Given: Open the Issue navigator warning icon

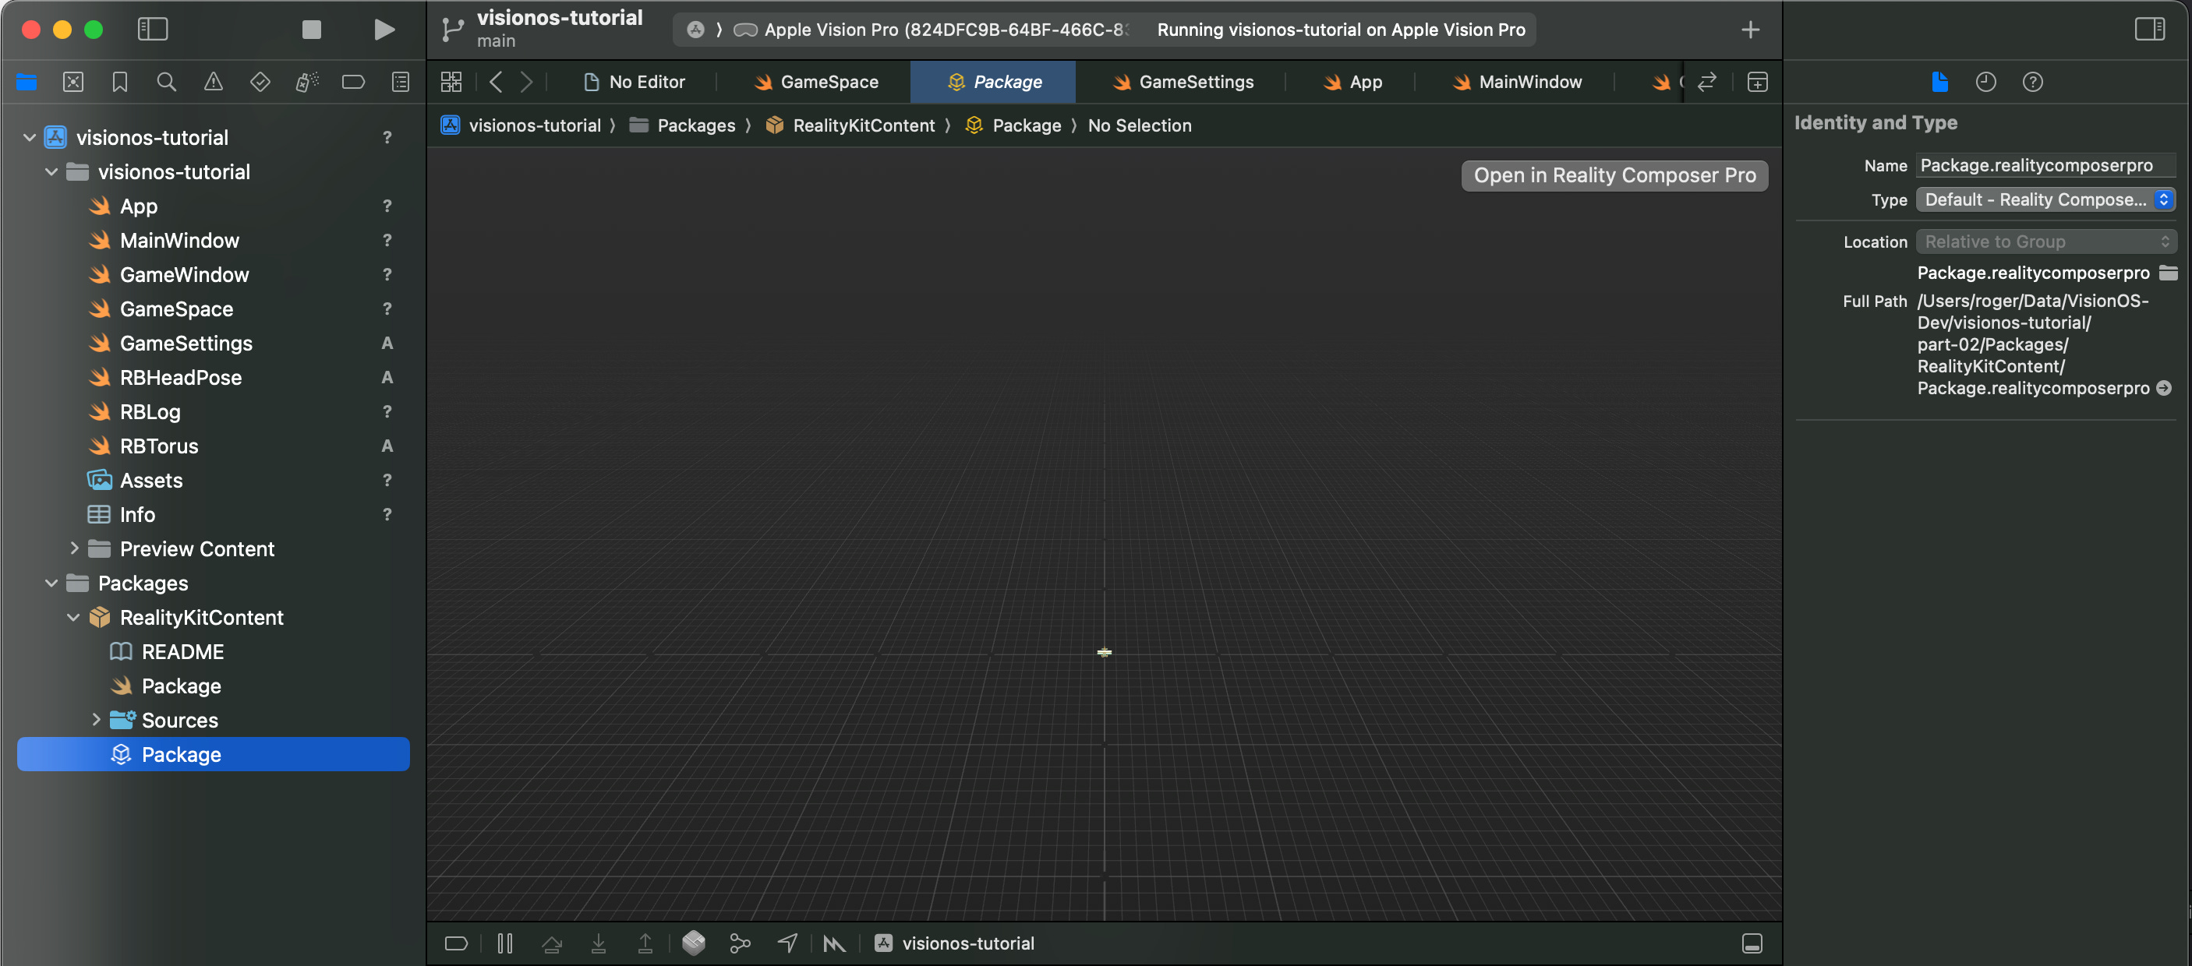Looking at the screenshot, I should pyautogui.click(x=214, y=83).
